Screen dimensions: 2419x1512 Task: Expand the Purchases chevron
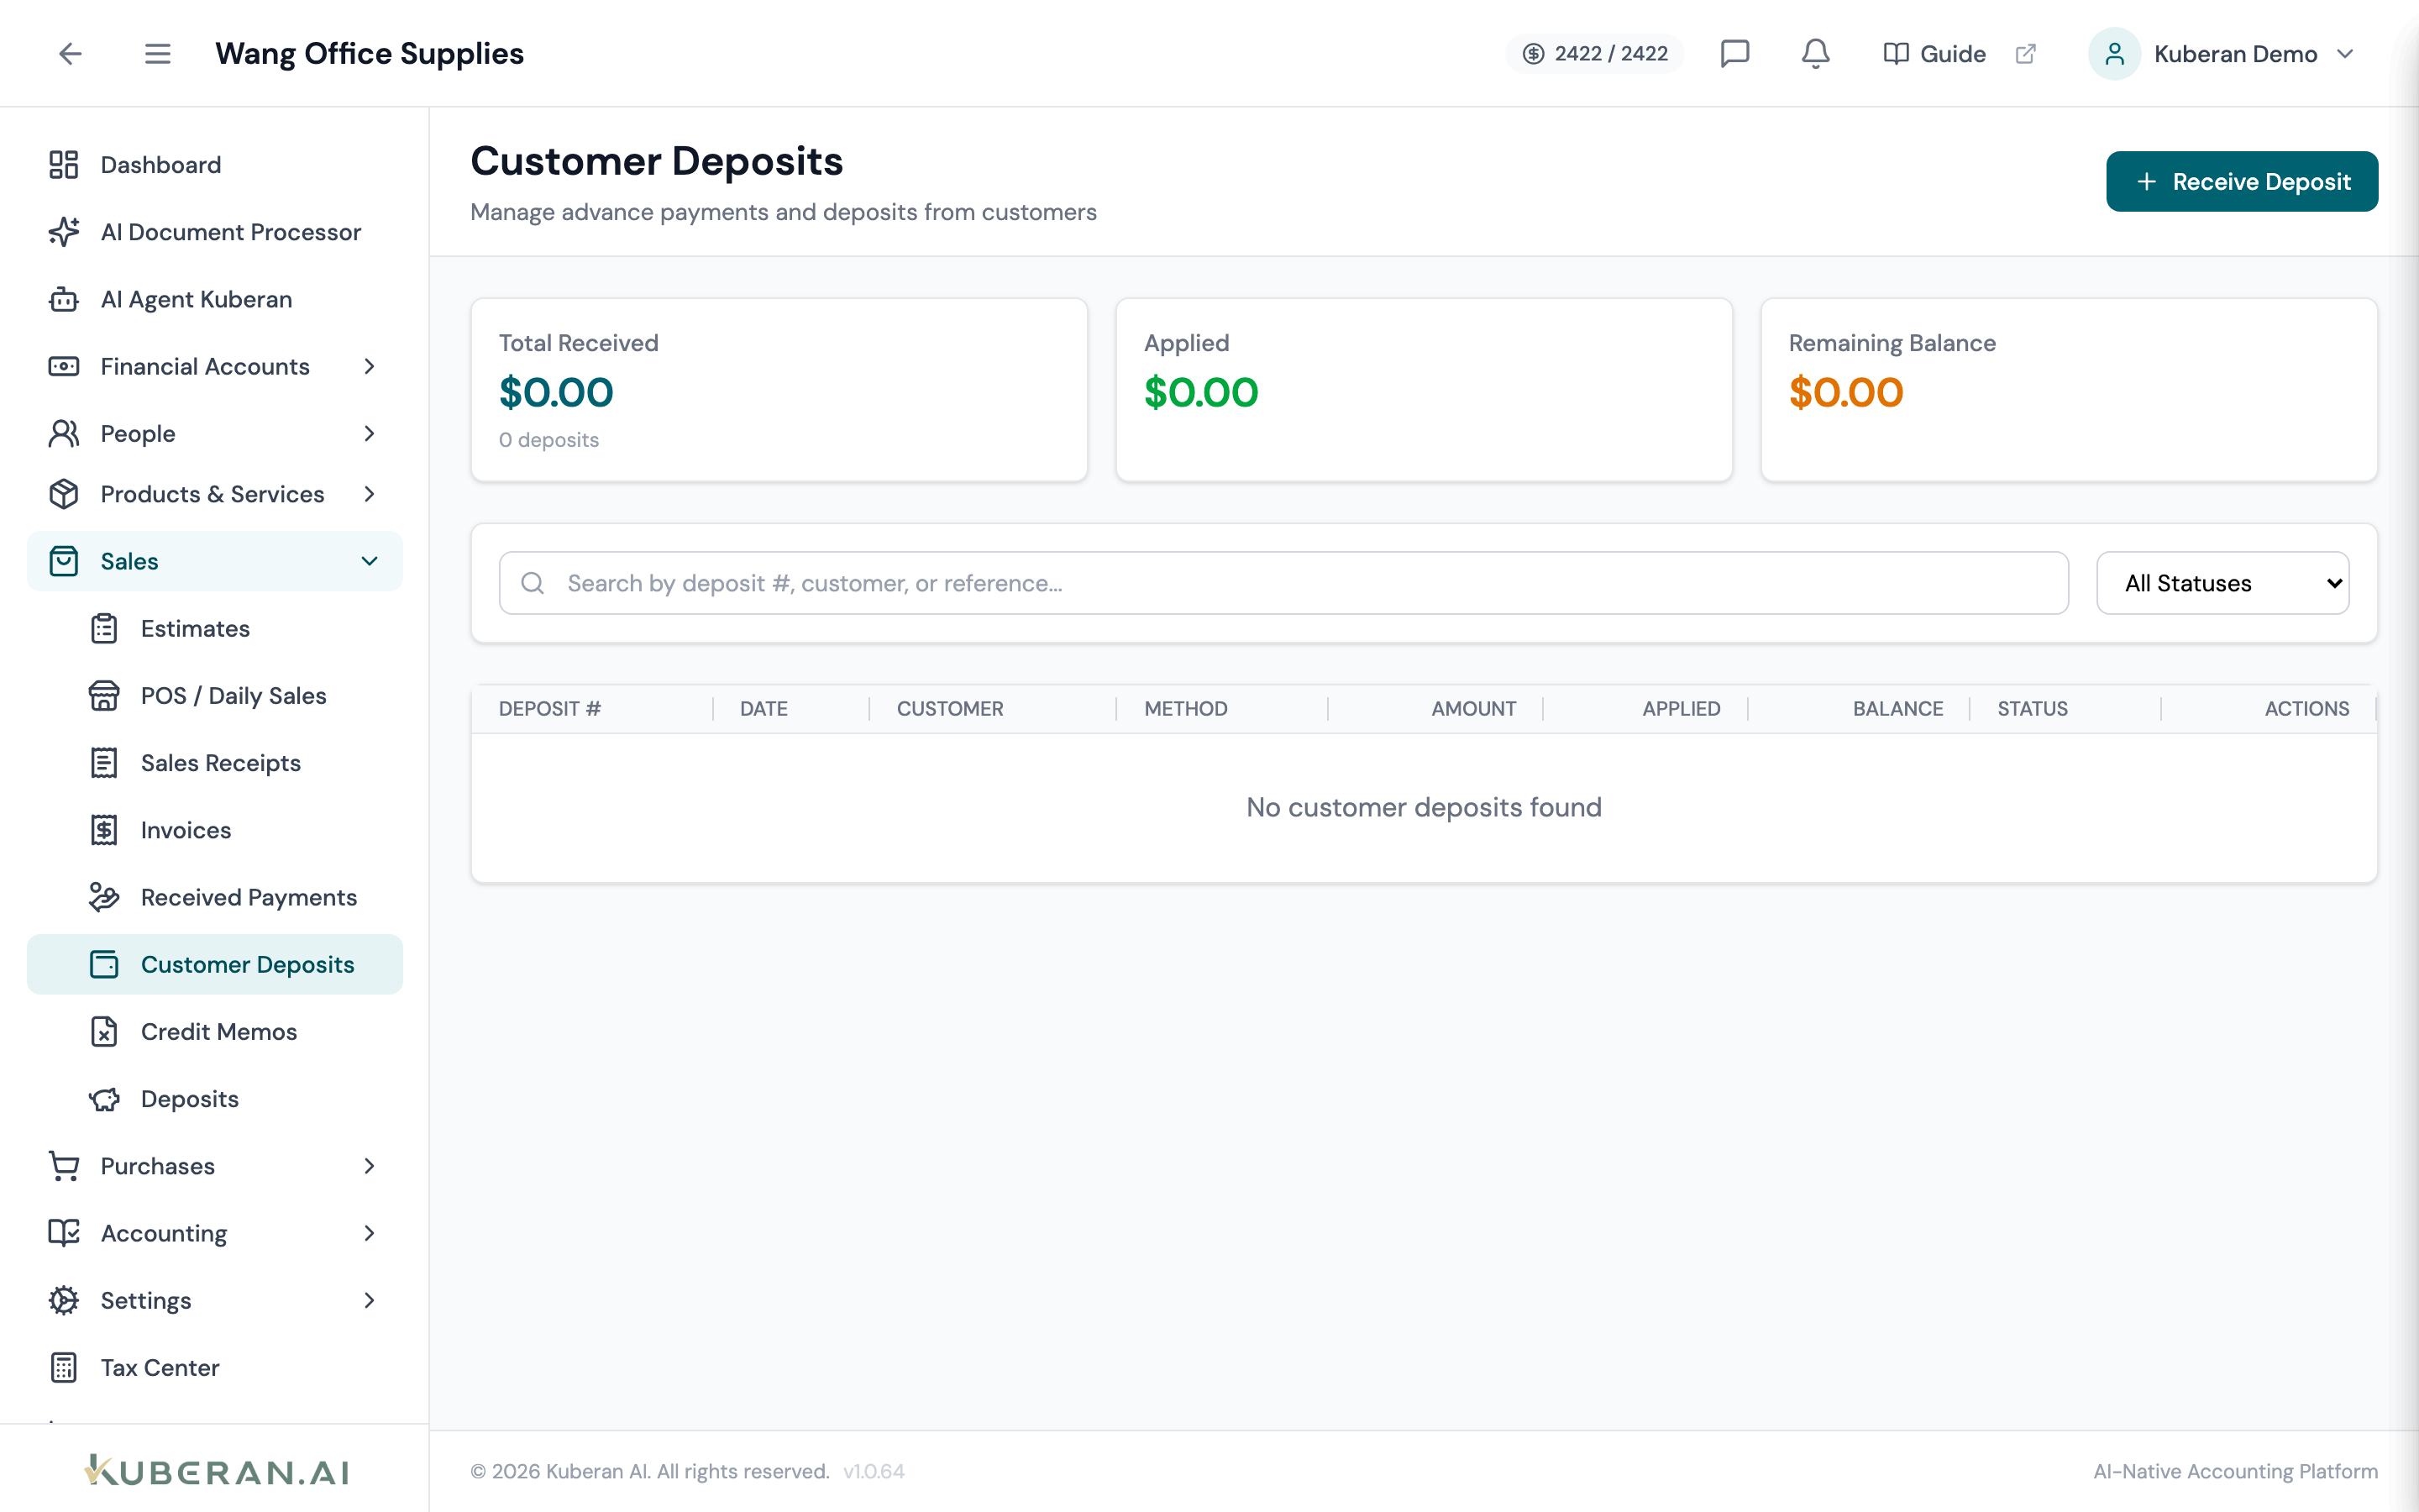point(369,1166)
